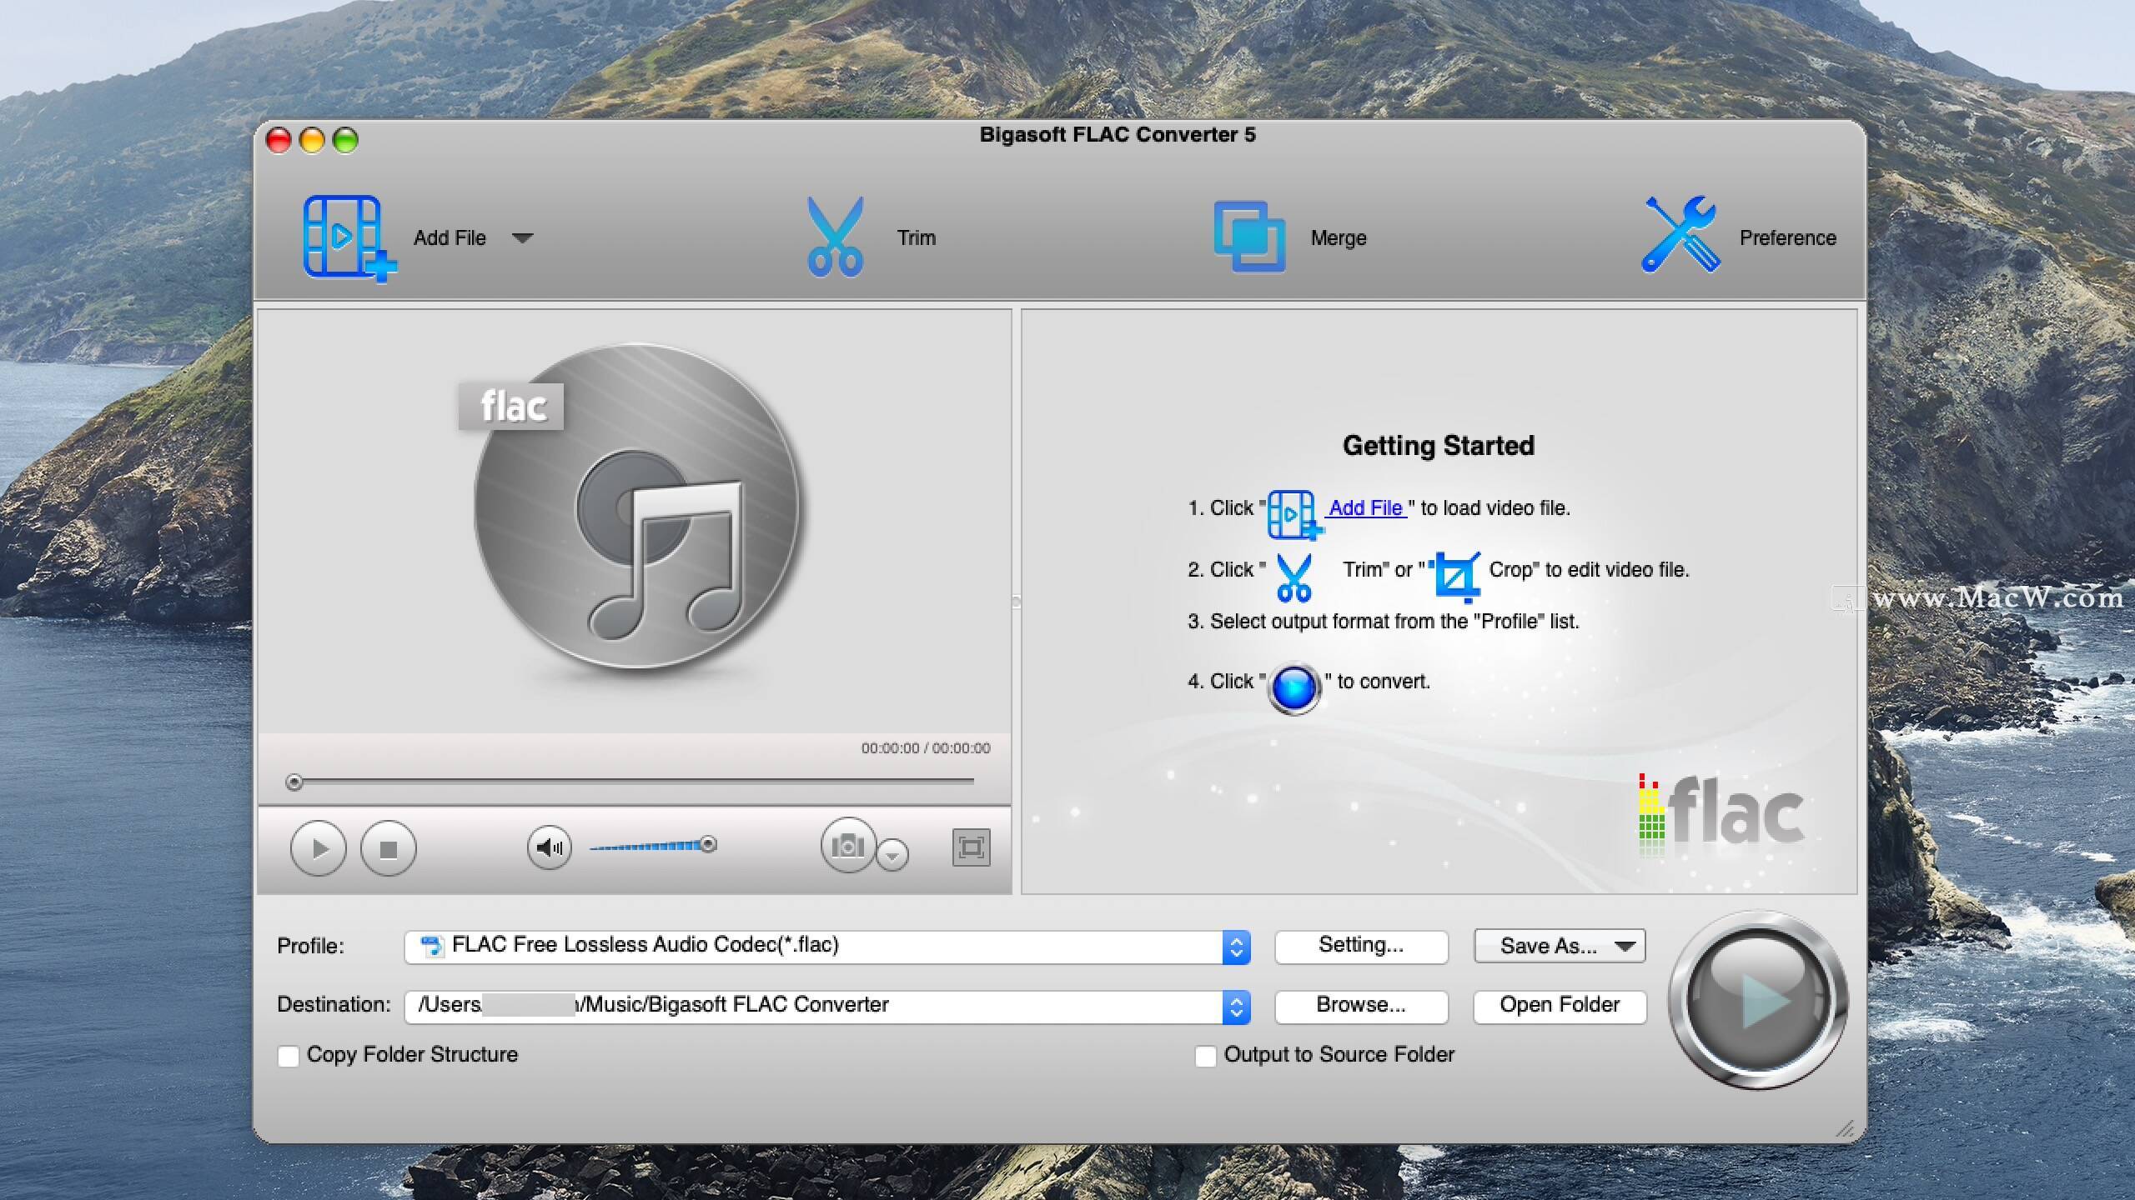Mute audio using the speaker icon
Image resolution: width=2135 pixels, height=1200 pixels.
(x=550, y=848)
